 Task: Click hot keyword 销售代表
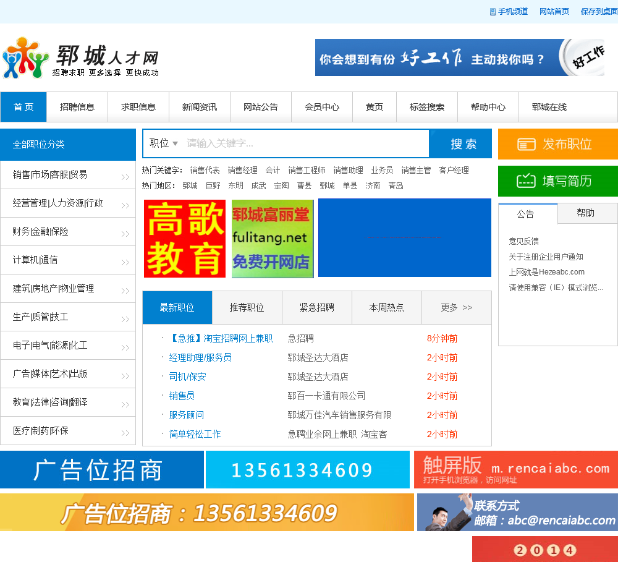tap(205, 170)
